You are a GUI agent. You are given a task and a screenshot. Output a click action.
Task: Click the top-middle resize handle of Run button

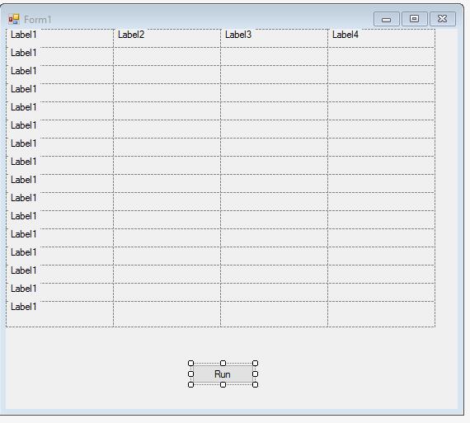point(223,364)
